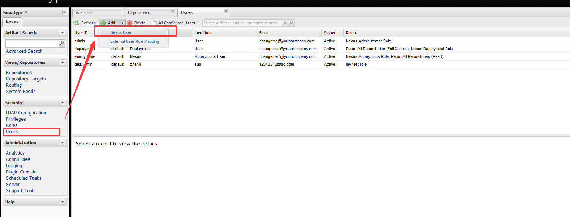Focus the username search filter field

click(242, 23)
